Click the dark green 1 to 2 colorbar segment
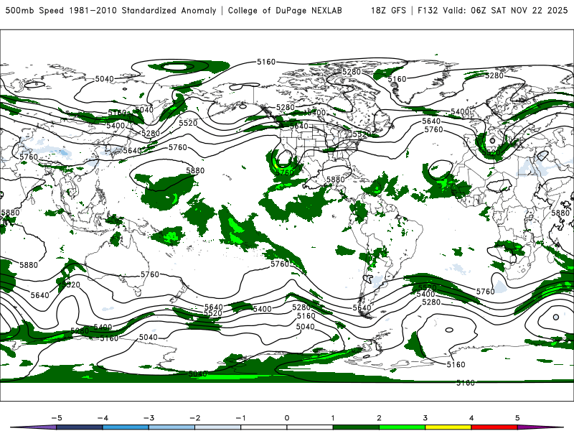This screenshot has width=574, height=431. [356, 427]
